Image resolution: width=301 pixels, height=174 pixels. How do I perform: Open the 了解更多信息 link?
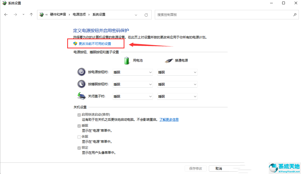pyautogui.click(x=169, y=119)
